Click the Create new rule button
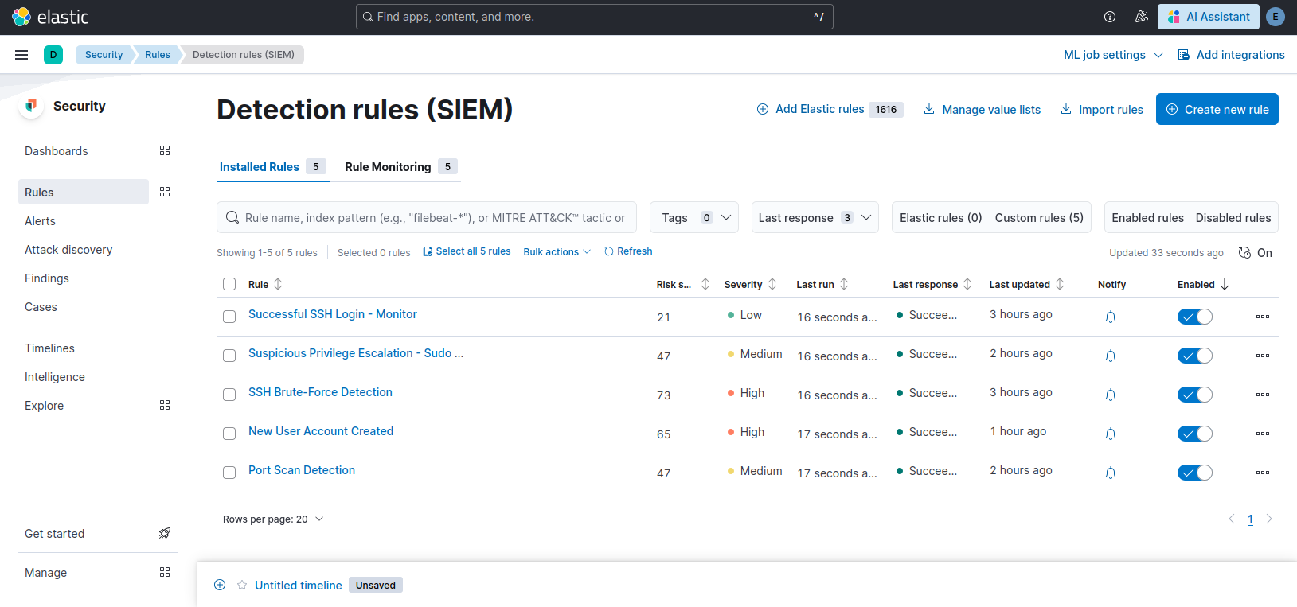 pos(1217,109)
